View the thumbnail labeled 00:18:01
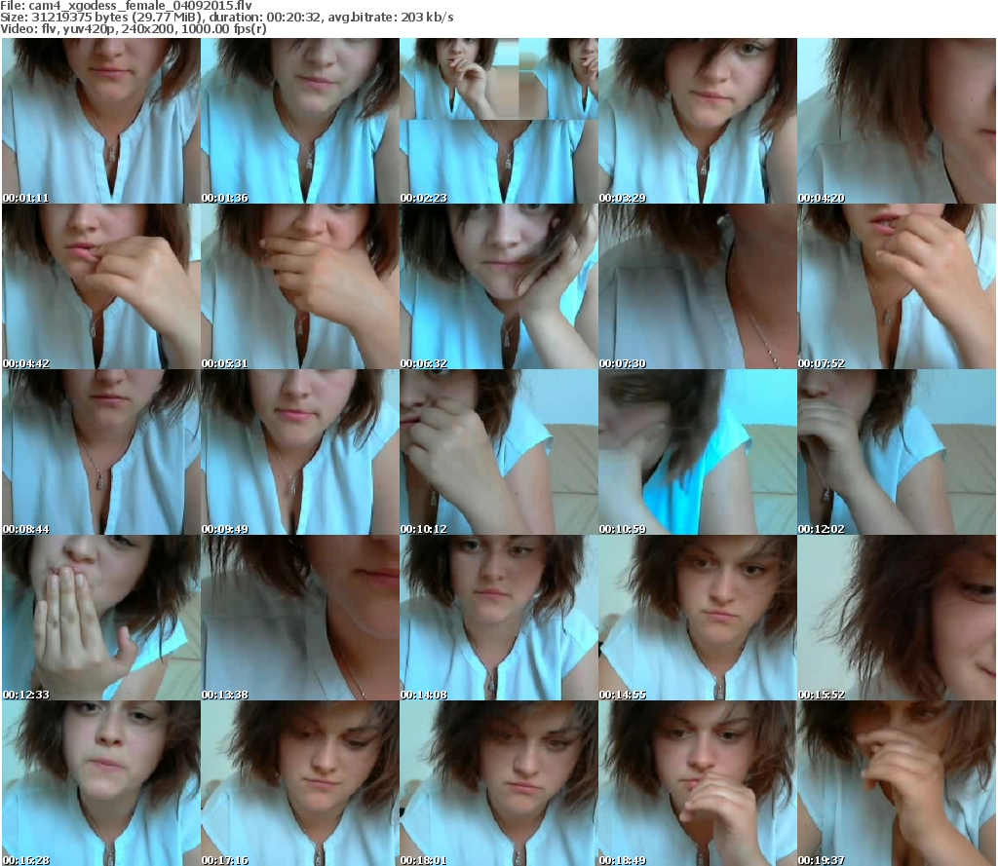998x866 pixels. coord(499,783)
